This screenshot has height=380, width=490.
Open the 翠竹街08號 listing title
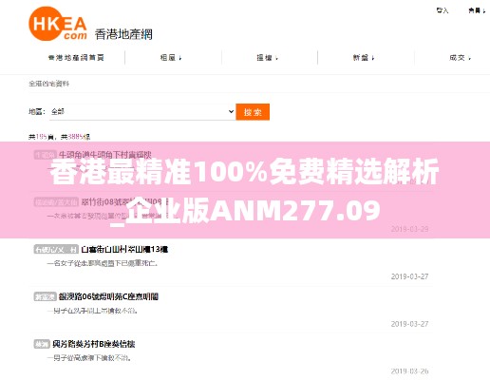coord(122,201)
